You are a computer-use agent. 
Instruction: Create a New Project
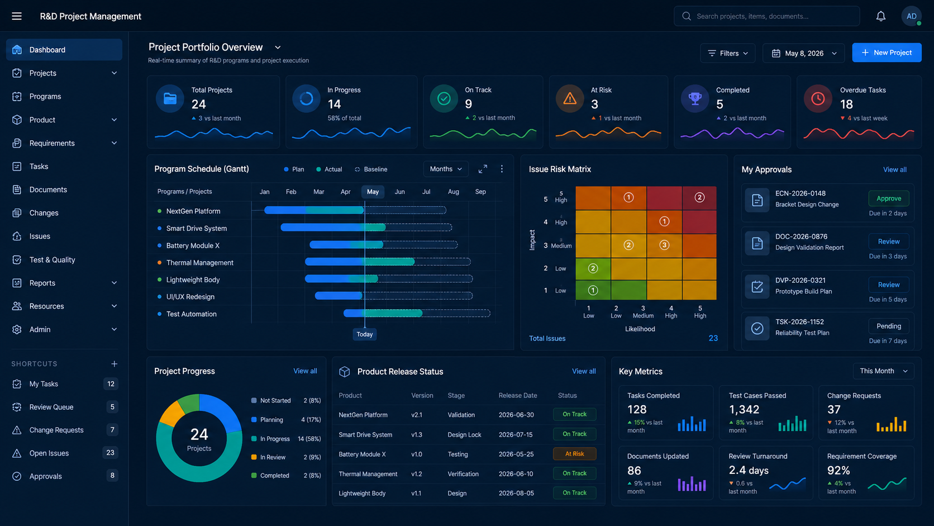(x=887, y=53)
